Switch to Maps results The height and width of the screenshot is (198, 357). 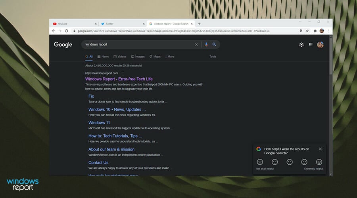[x=155, y=57]
